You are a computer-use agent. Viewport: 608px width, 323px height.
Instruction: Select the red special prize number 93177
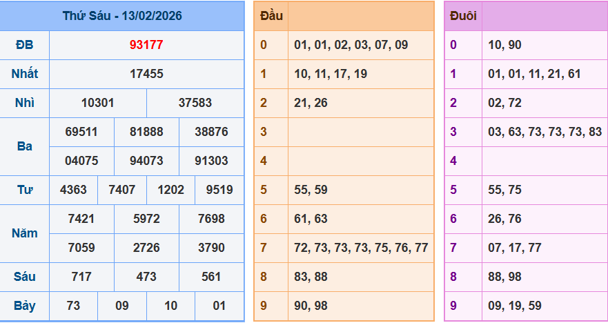pyautogui.click(x=146, y=45)
